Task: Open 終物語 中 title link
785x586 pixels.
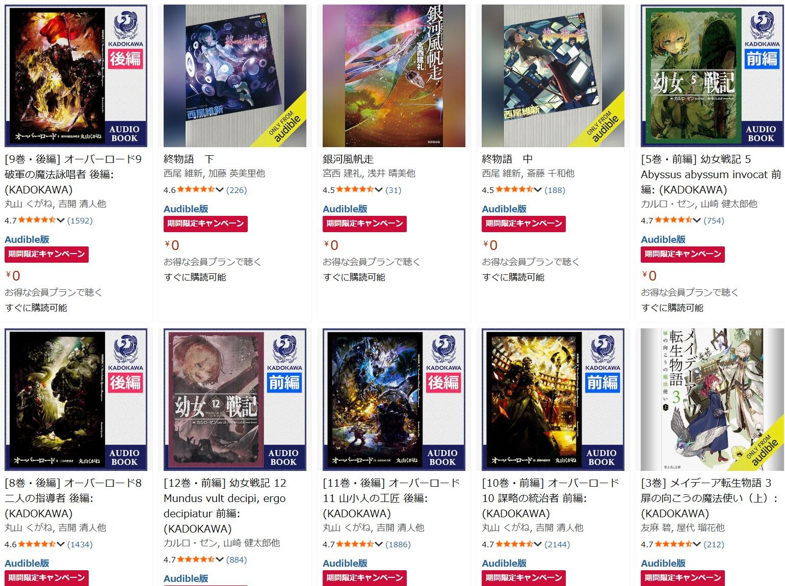Action: coord(507,159)
